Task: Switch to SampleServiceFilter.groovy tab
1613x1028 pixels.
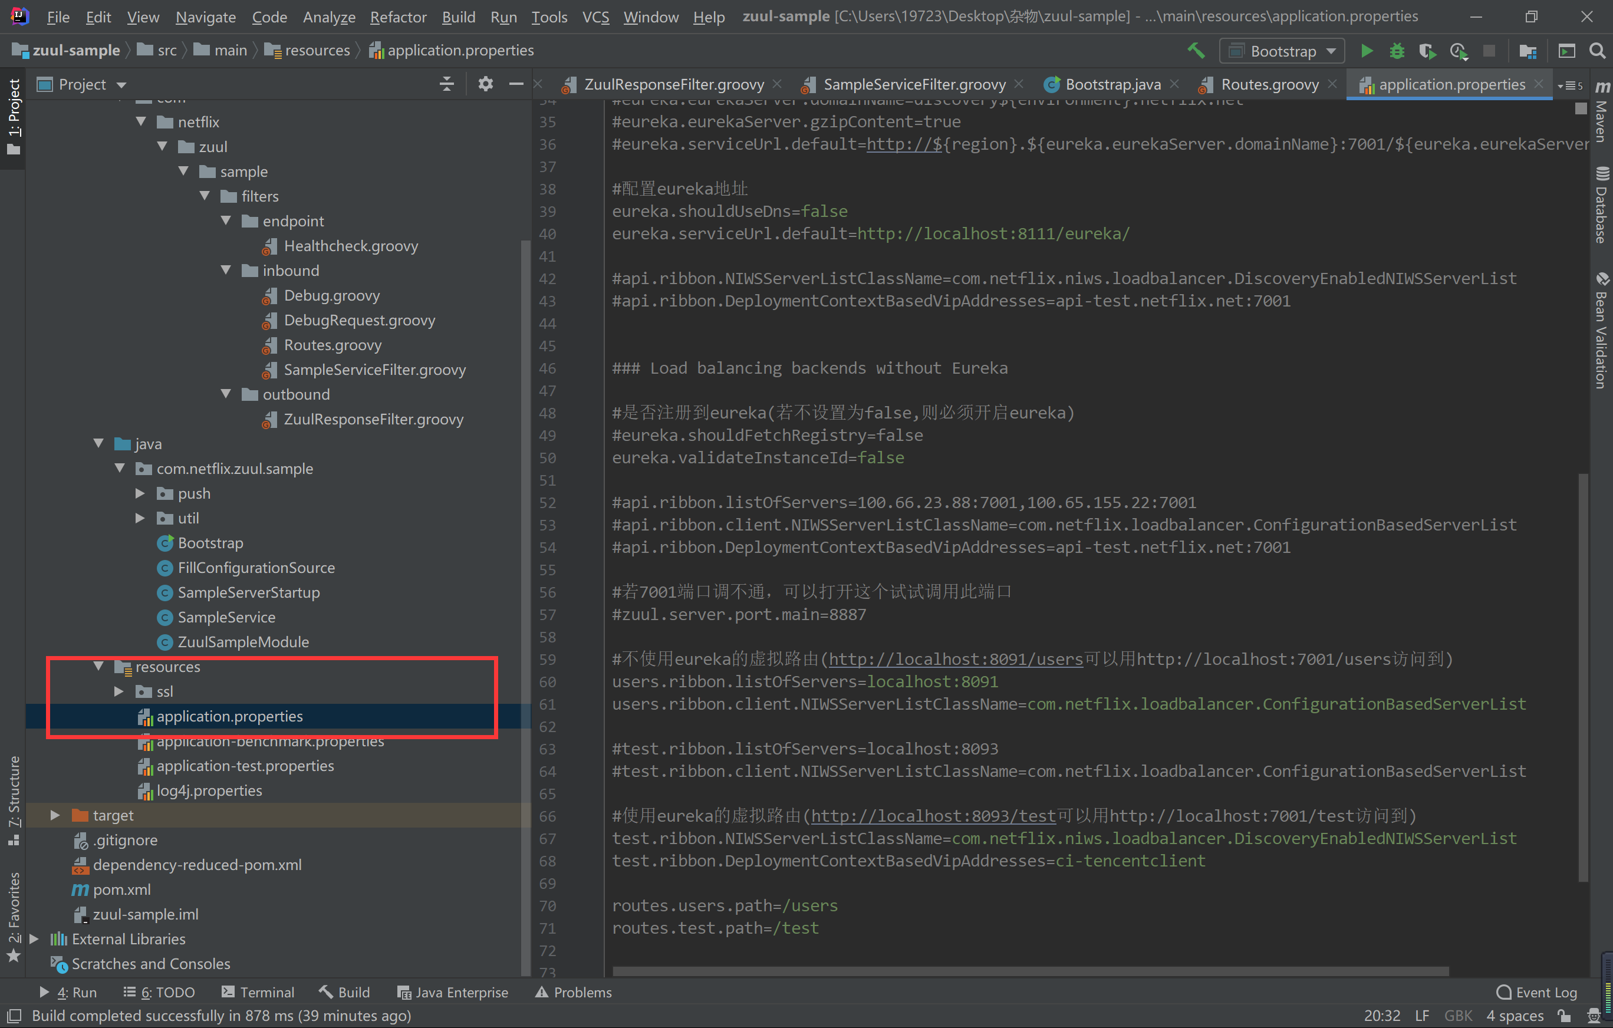Action: (914, 84)
